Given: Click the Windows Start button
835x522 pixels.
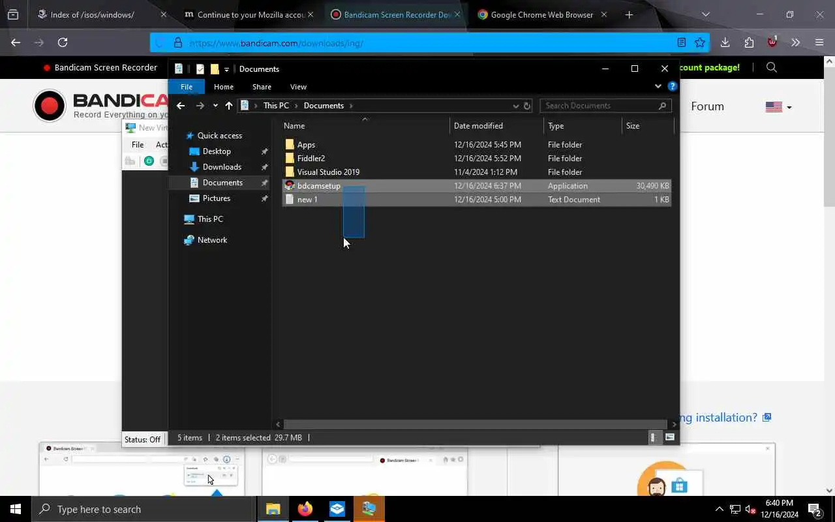Looking at the screenshot, I should (x=16, y=509).
